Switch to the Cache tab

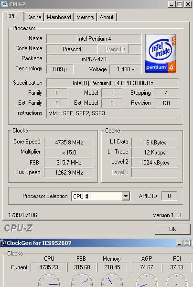[34, 17]
